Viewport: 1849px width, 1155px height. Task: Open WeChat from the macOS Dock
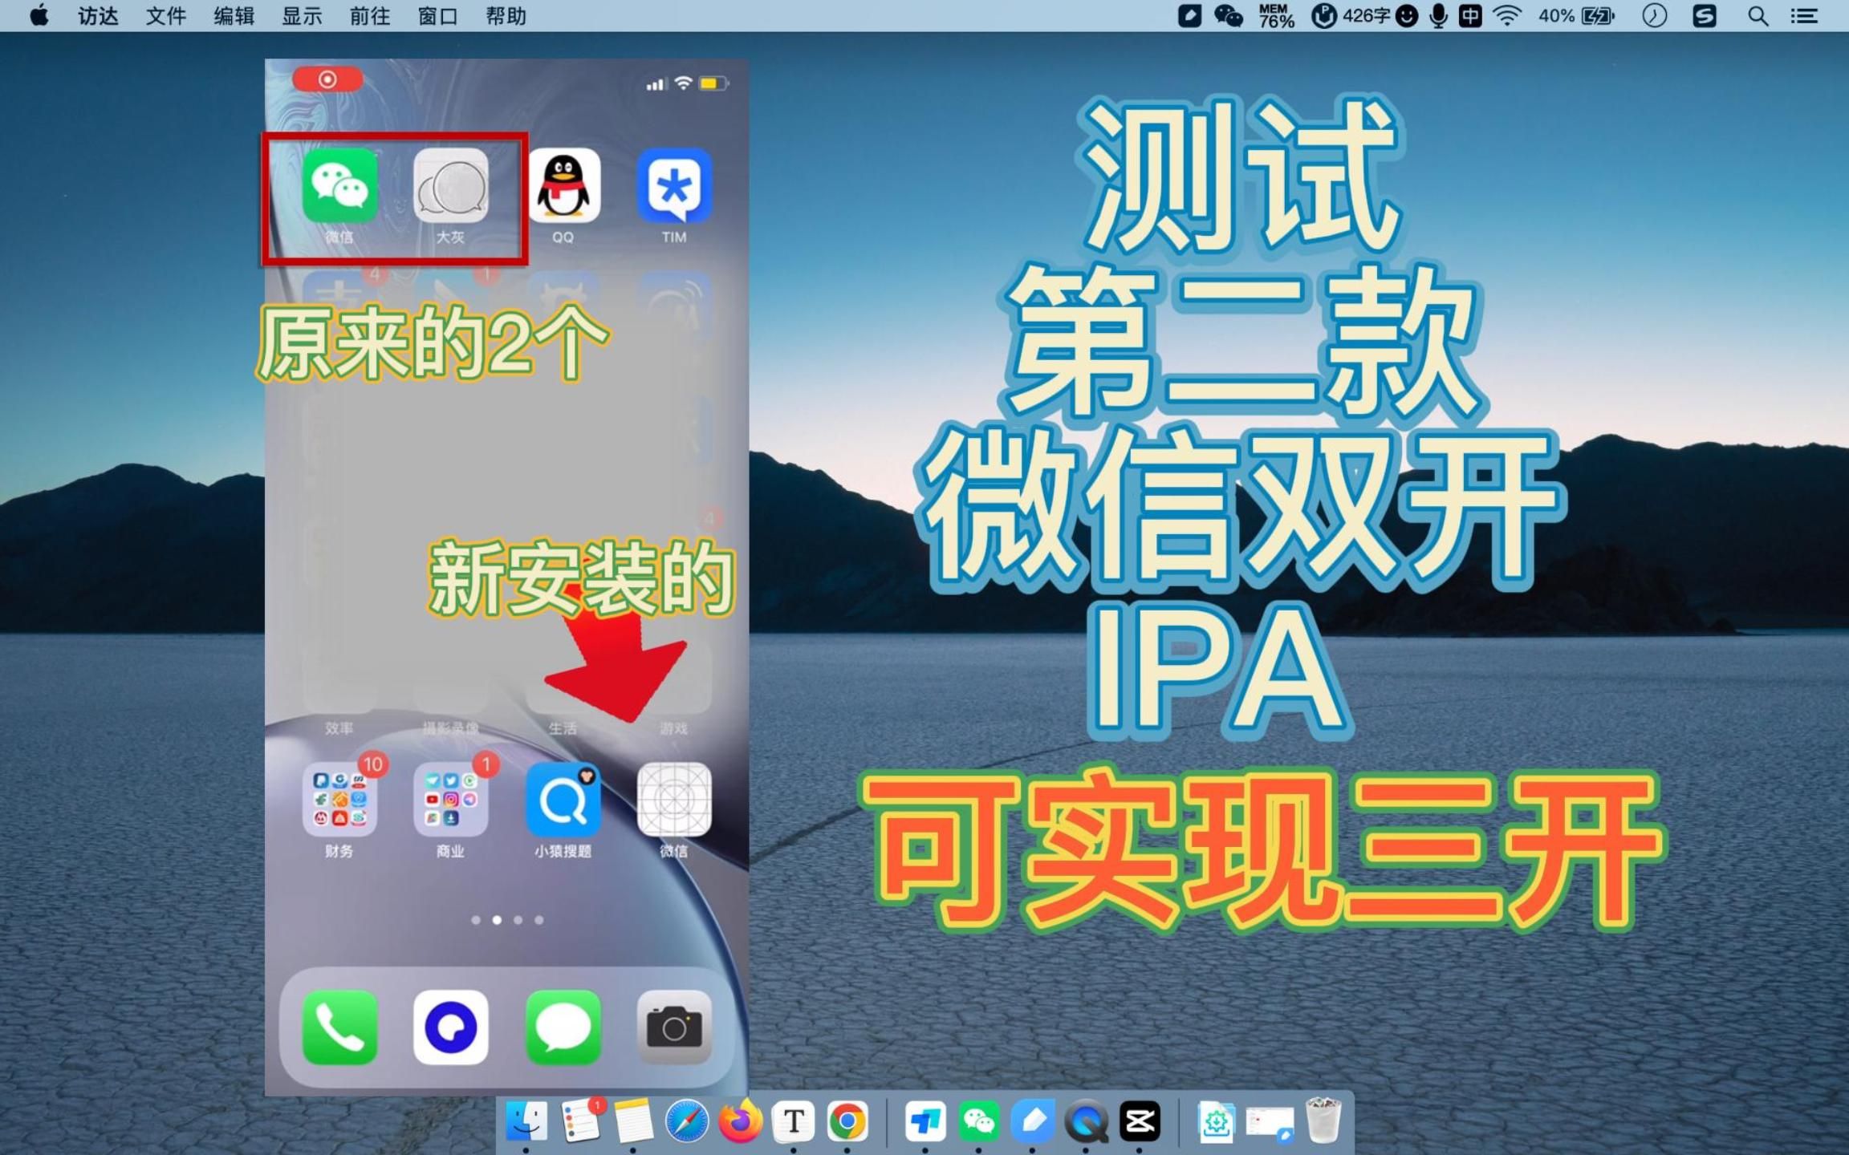[x=981, y=1121]
